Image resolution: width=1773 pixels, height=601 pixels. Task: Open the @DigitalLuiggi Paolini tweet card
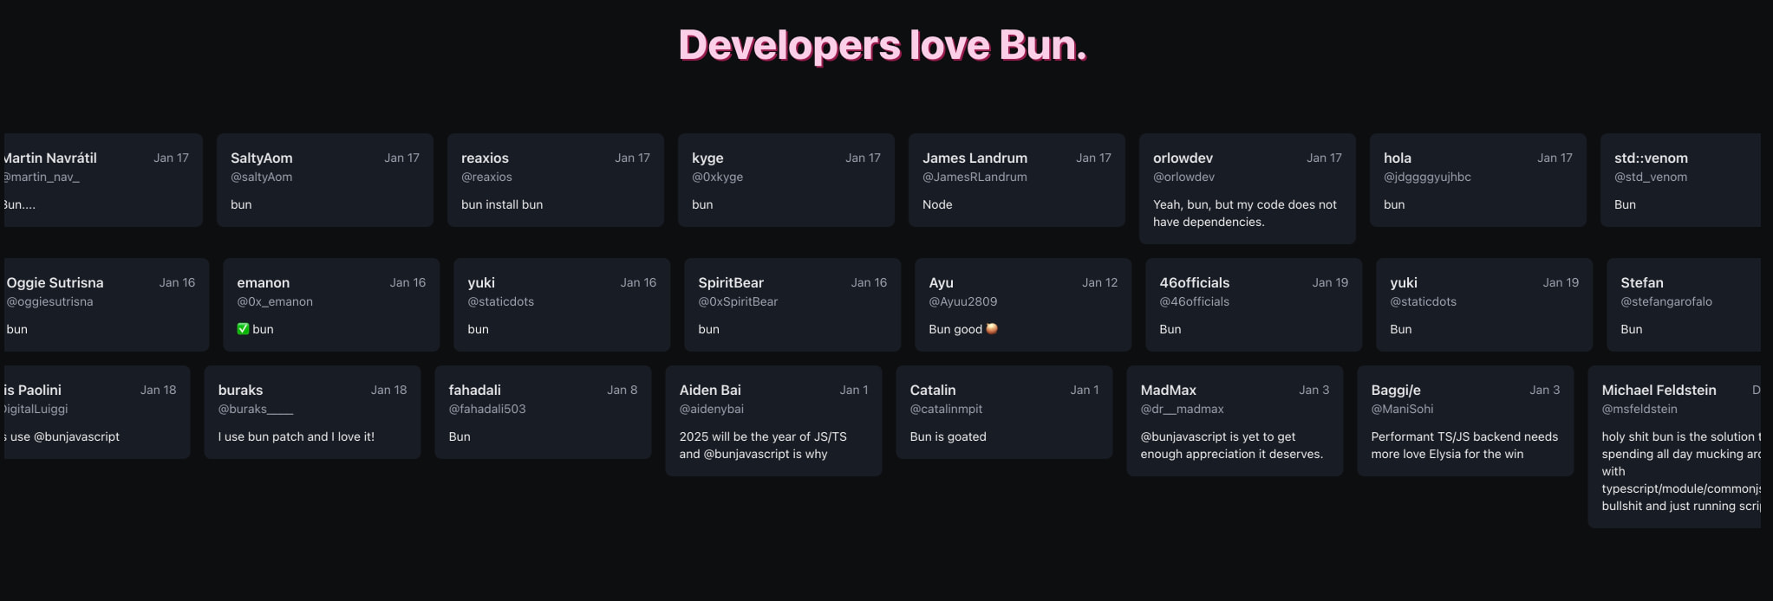click(x=97, y=412)
